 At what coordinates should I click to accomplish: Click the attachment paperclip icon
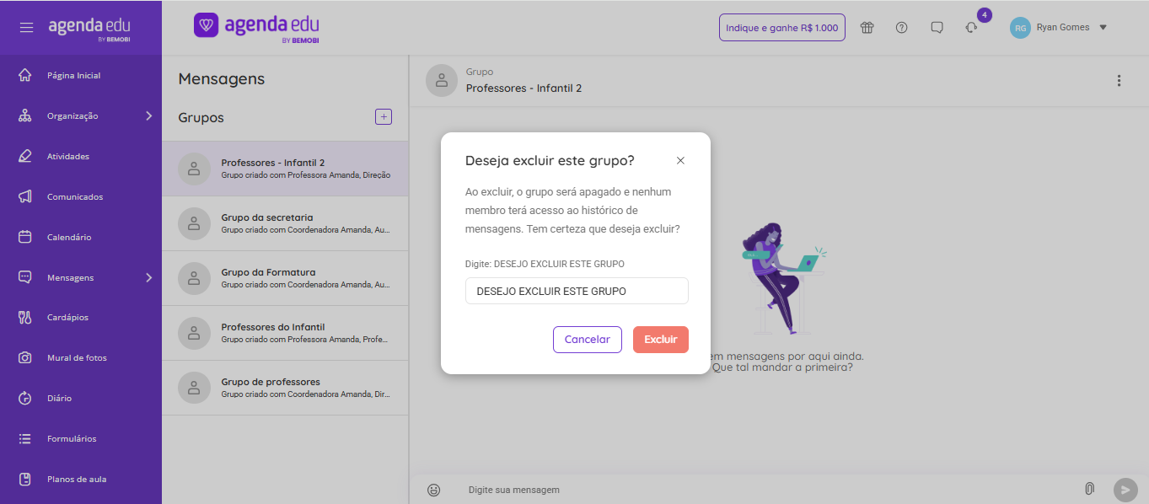coord(1089,489)
